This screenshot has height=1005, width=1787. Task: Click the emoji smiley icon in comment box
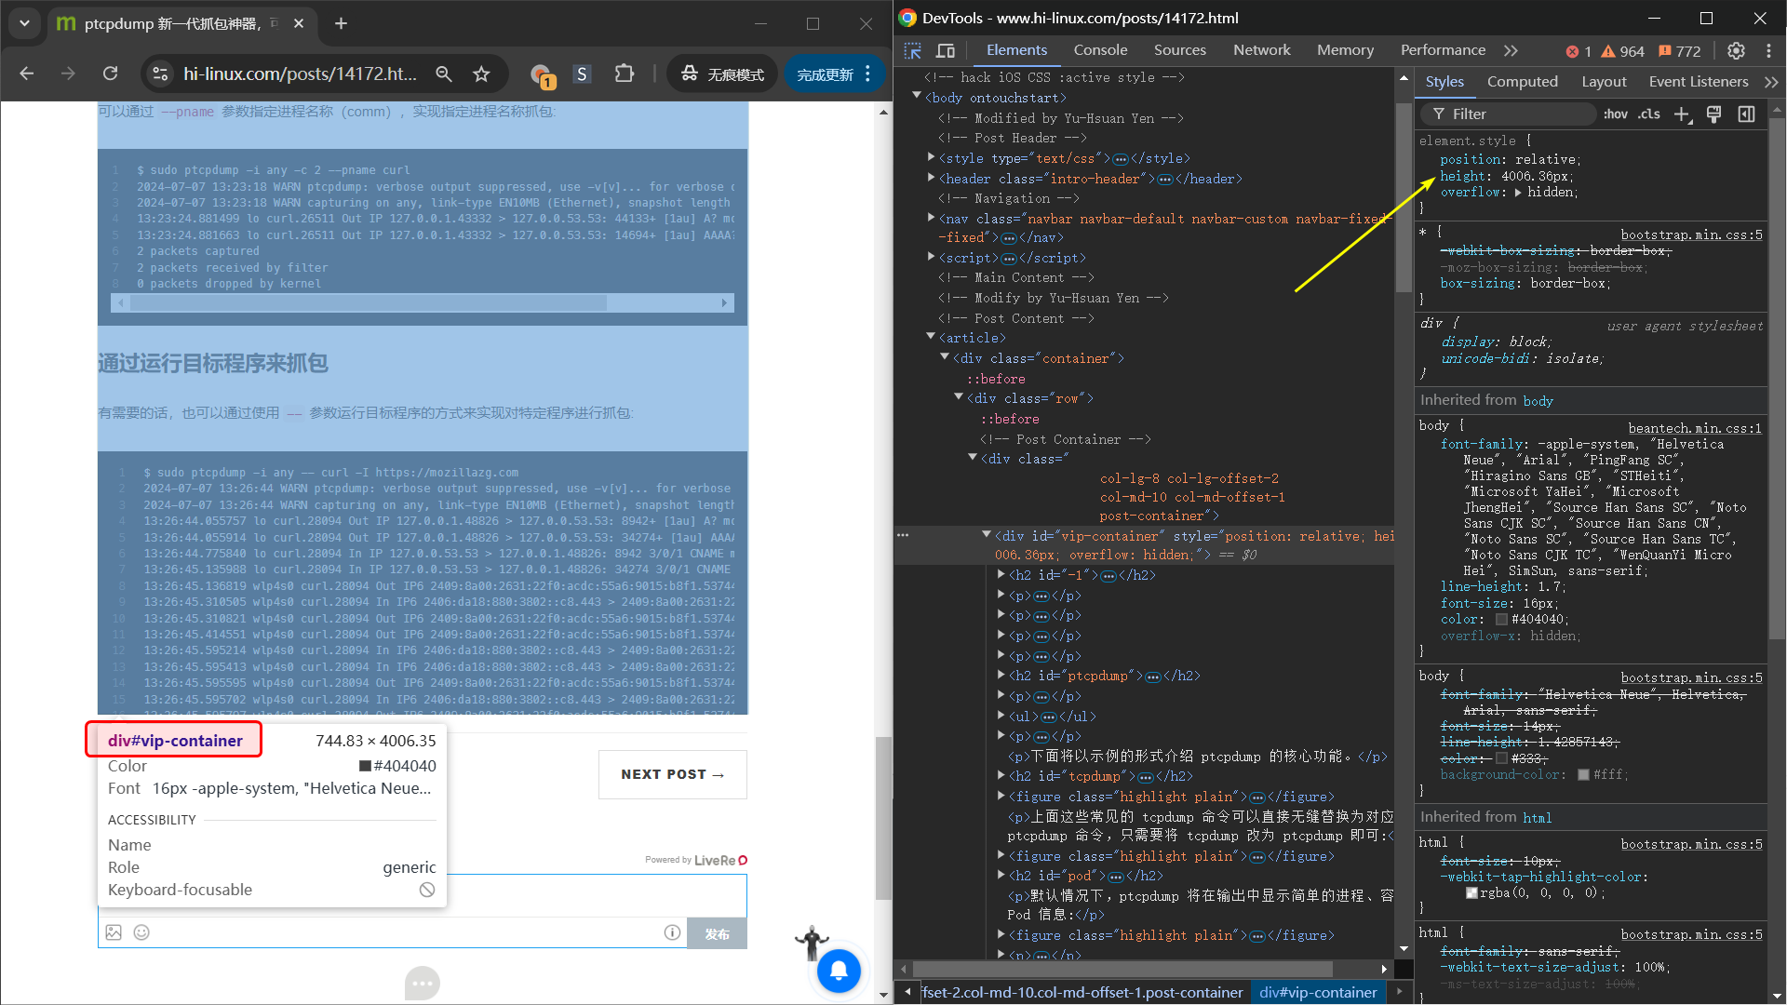click(x=141, y=932)
